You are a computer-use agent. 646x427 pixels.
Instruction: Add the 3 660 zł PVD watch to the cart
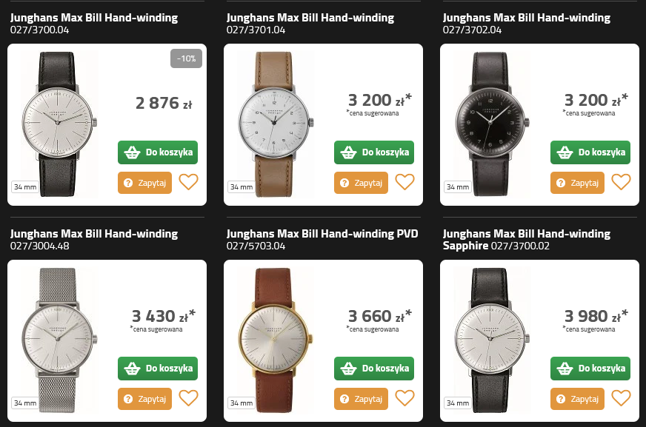(374, 369)
